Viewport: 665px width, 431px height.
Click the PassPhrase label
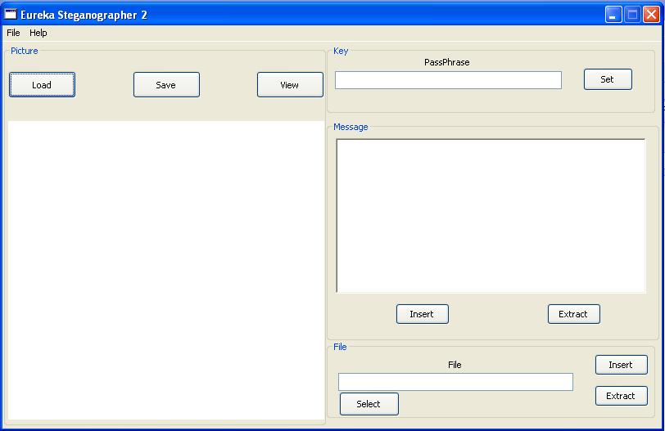(446, 62)
